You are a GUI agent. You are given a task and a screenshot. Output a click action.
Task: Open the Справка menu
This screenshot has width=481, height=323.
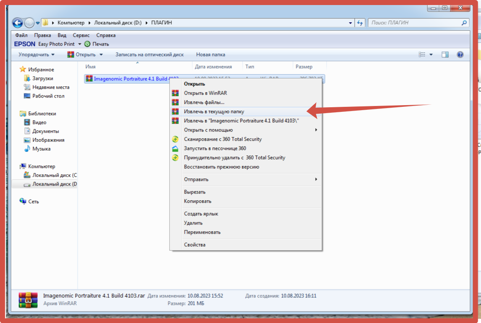pos(106,35)
